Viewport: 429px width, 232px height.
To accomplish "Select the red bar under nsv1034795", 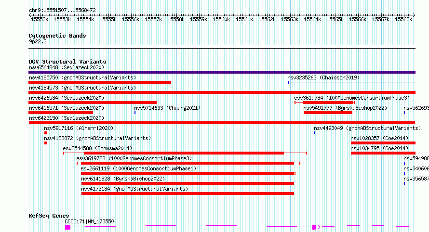I will click(x=383, y=153).
